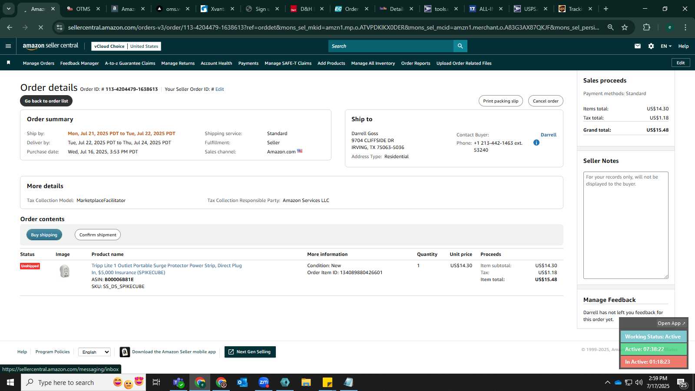Switch to the OTMS browser tab

click(x=83, y=9)
